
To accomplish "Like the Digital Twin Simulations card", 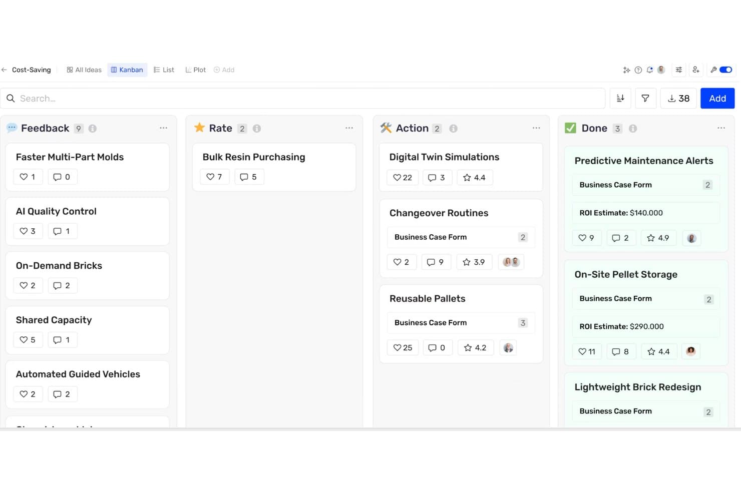I will tap(403, 178).
